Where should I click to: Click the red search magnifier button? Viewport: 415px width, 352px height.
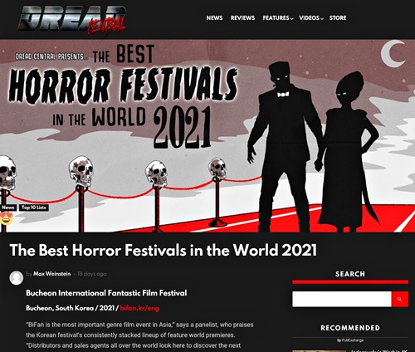[400, 299]
